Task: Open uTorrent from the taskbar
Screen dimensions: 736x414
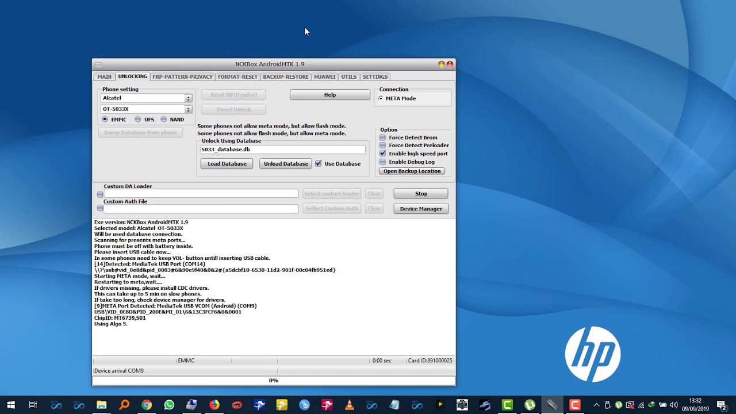Action: pos(530,405)
